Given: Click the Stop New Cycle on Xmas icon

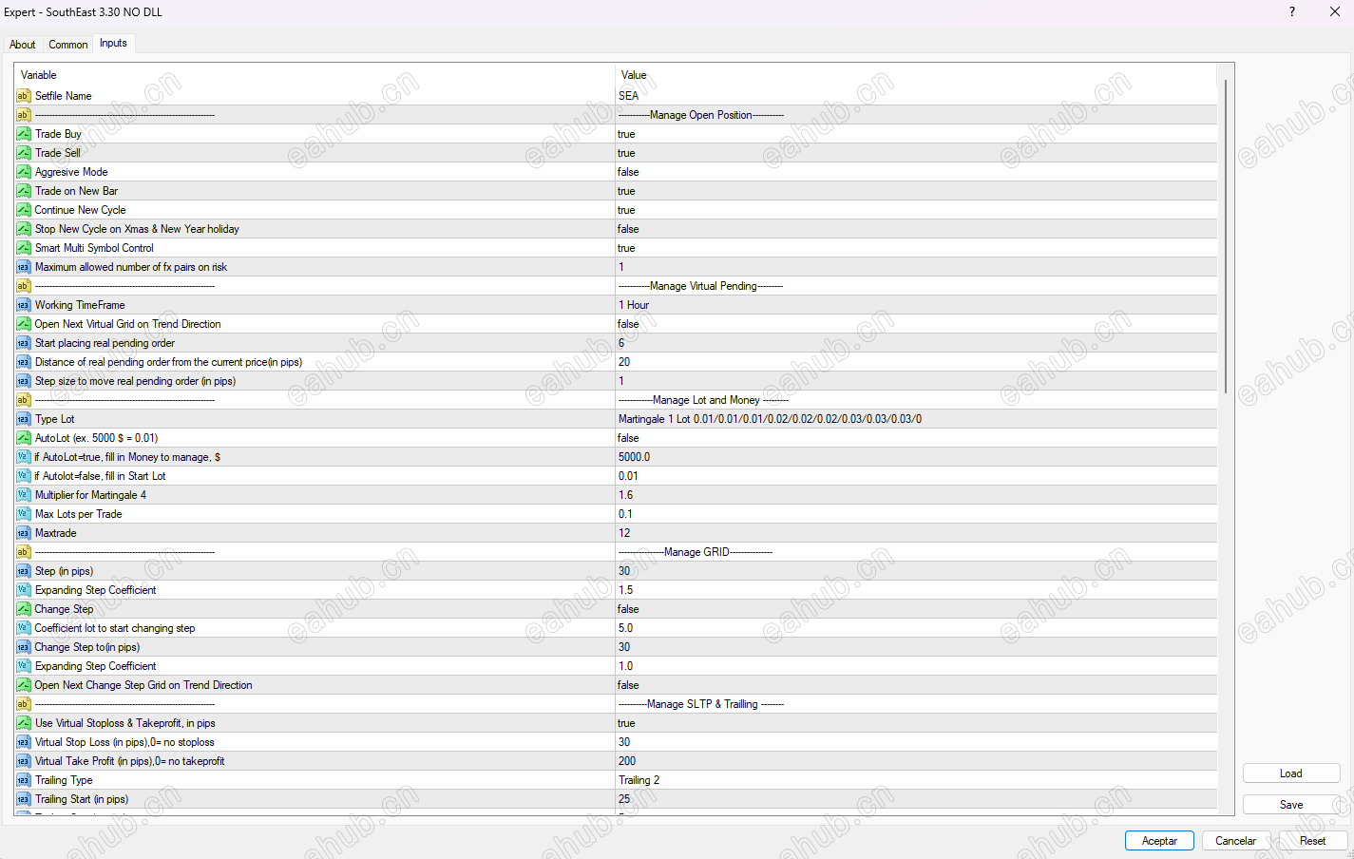Looking at the screenshot, I should coord(24,229).
